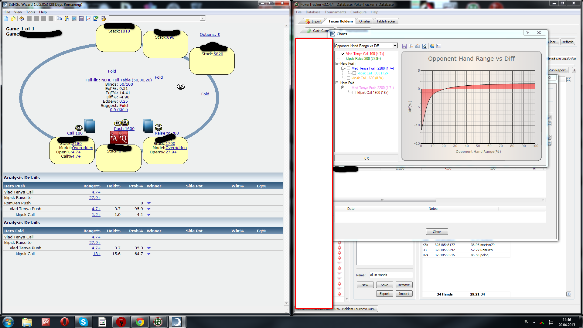
Task: Check klipsk Call 1900 (1.2+) checkbox
Action: [x=354, y=73]
